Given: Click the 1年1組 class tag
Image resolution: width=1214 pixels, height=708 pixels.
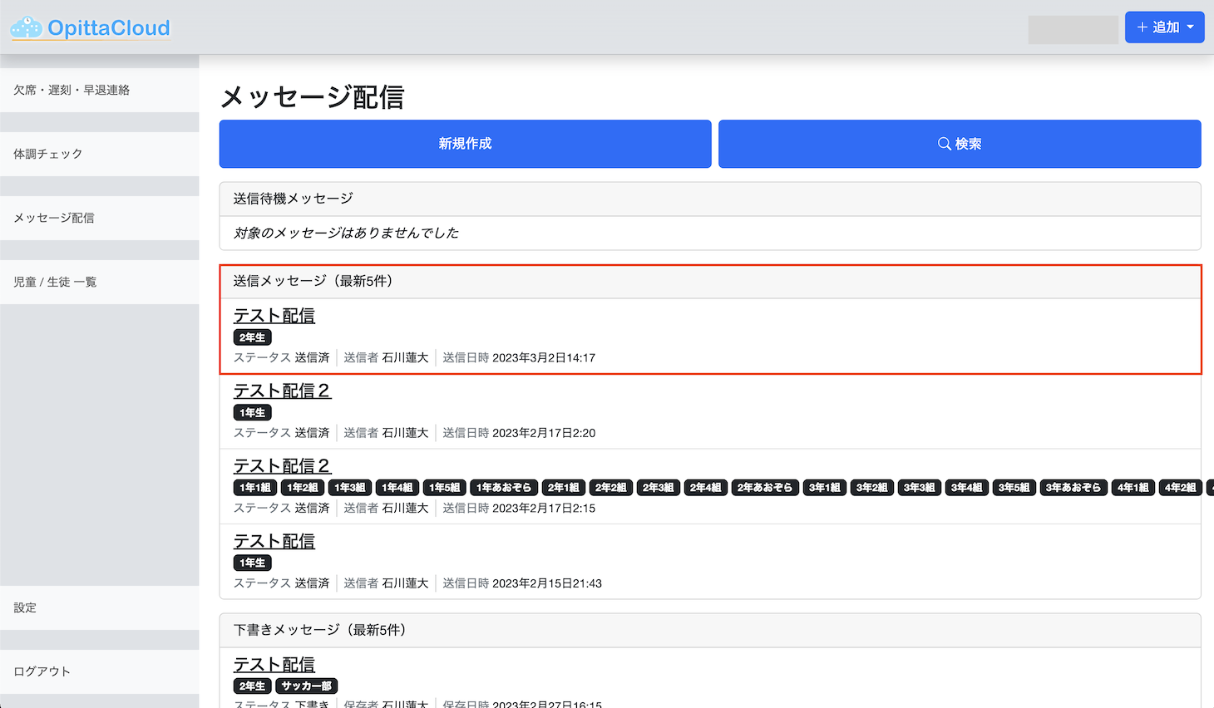Looking at the screenshot, I should click(255, 488).
